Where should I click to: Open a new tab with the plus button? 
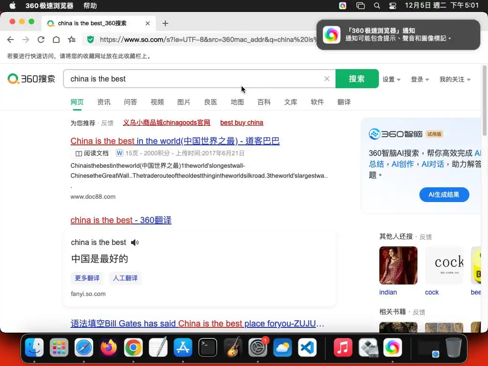165,23
